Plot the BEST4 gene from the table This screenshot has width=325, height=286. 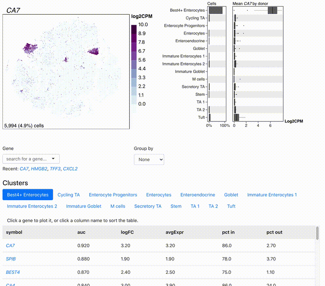pyautogui.click(x=13, y=272)
